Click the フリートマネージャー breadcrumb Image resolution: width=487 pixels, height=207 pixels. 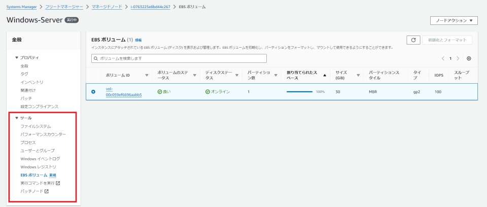coord(64,7)
